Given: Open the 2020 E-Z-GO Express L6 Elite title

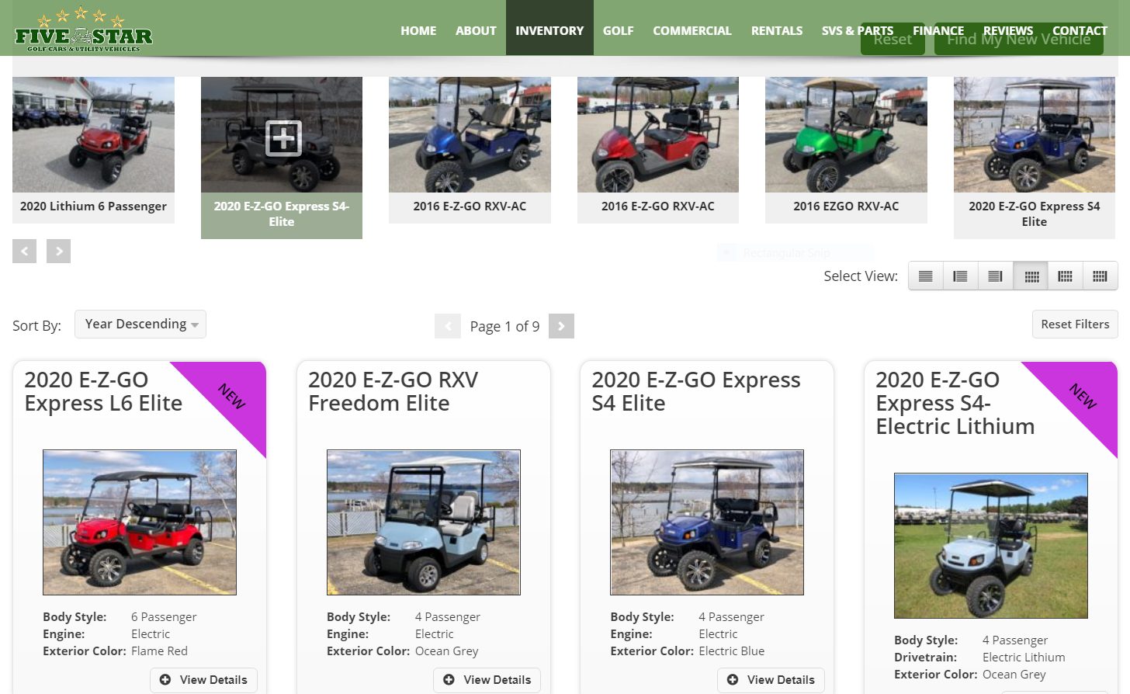Looking at the screenshot, I should point(103,391).
